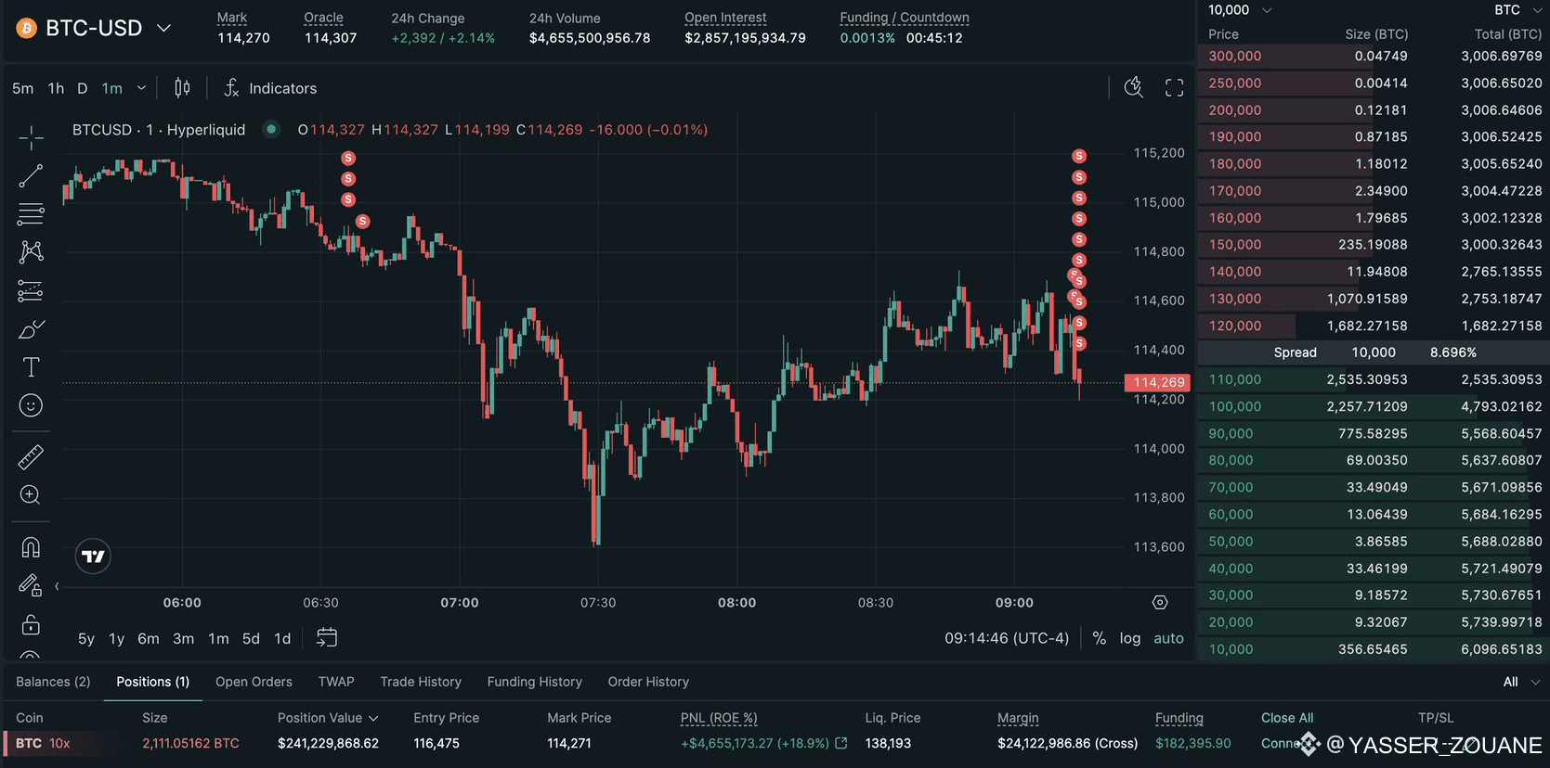The height and width of the screenshot is (768, 1550).
Task: Open the Trade History tab
Action: [x=420, y=682]
